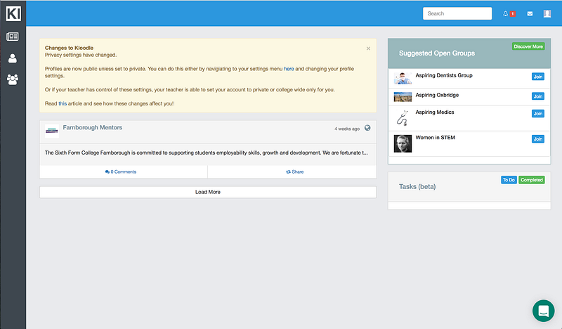Click the Search input field
The image size is (562, 329).
pos(457,13)
